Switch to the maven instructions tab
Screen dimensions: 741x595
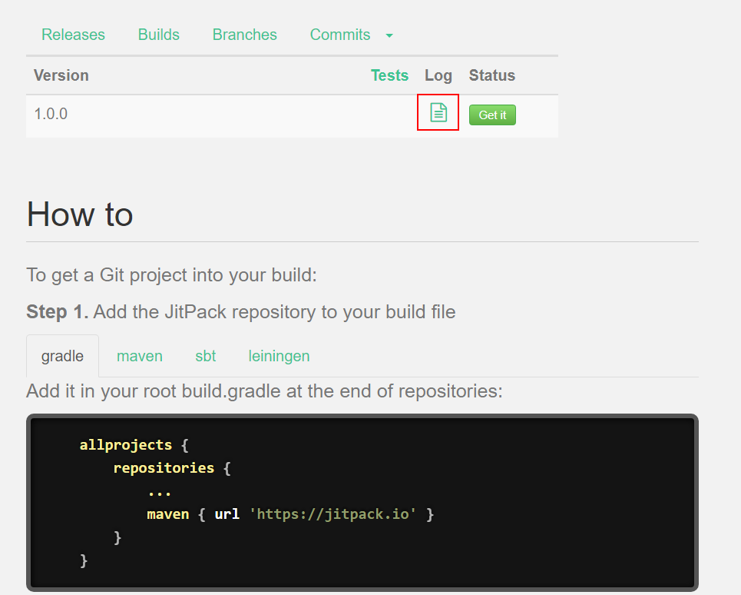pyautogui.click(x=140, y=356)
